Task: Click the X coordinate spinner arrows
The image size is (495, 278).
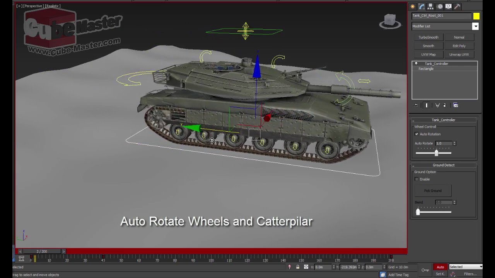Action: [334, 267]
